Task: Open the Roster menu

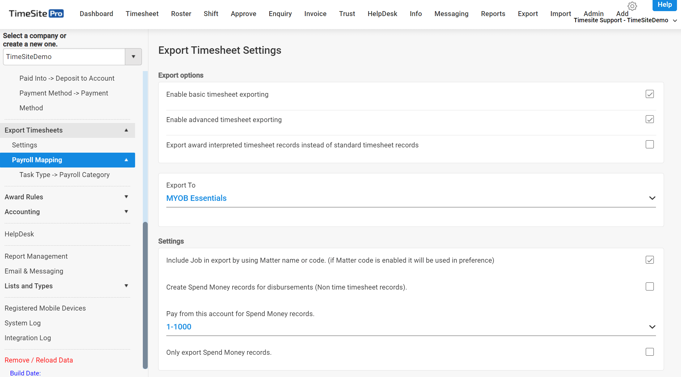Action: [181, 14]
